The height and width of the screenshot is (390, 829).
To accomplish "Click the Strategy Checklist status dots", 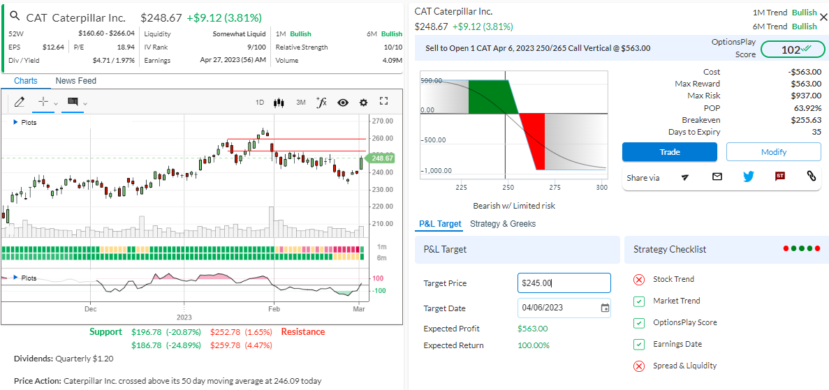I will point(802,248).
